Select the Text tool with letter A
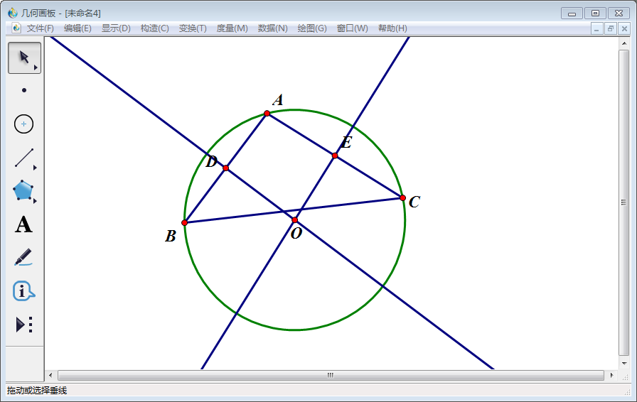 point(23,224)
